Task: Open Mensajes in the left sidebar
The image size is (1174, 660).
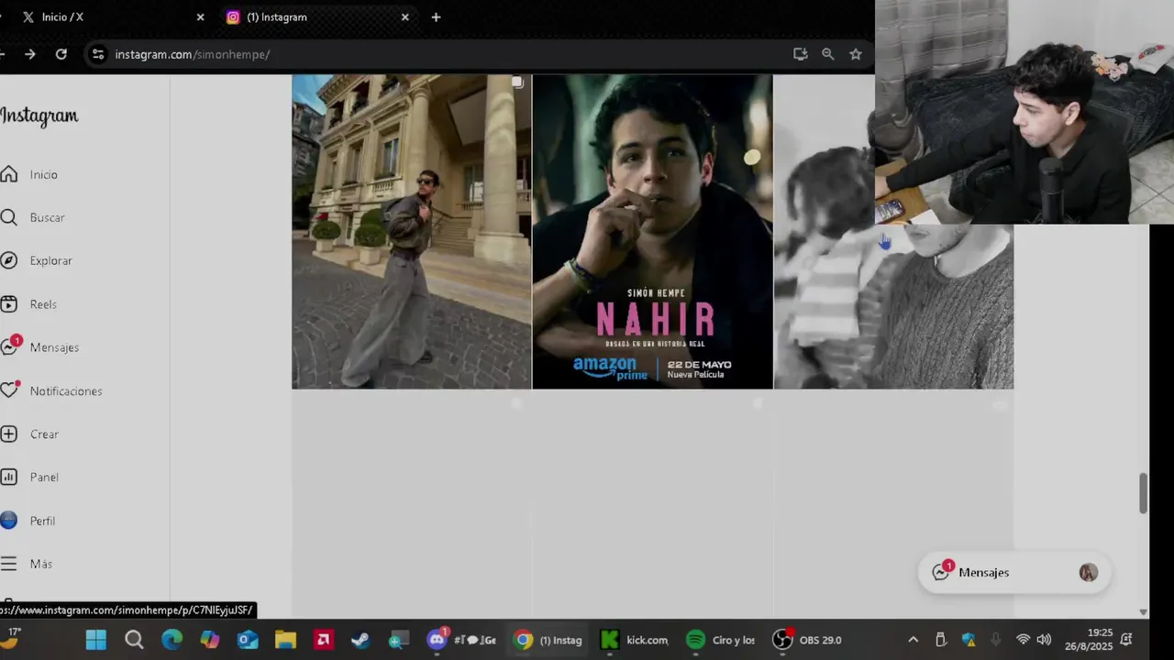Action: click(x=40, y=347)
